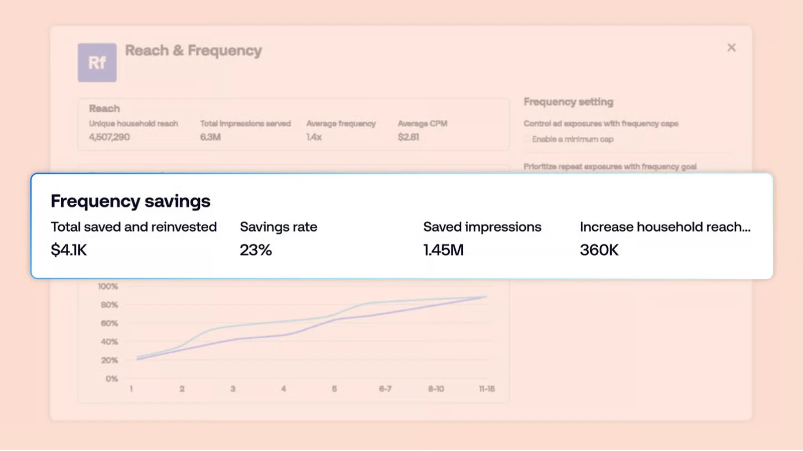This screenshot has width=803, height=451.
Task: Open the Frequency setting section
Action: point(569,102)
